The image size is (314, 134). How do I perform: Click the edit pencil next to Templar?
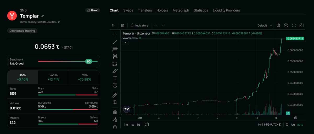tap(43, 16)
